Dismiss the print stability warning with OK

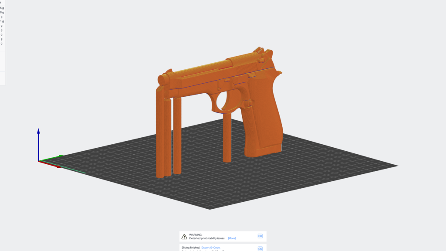[260, 236]
